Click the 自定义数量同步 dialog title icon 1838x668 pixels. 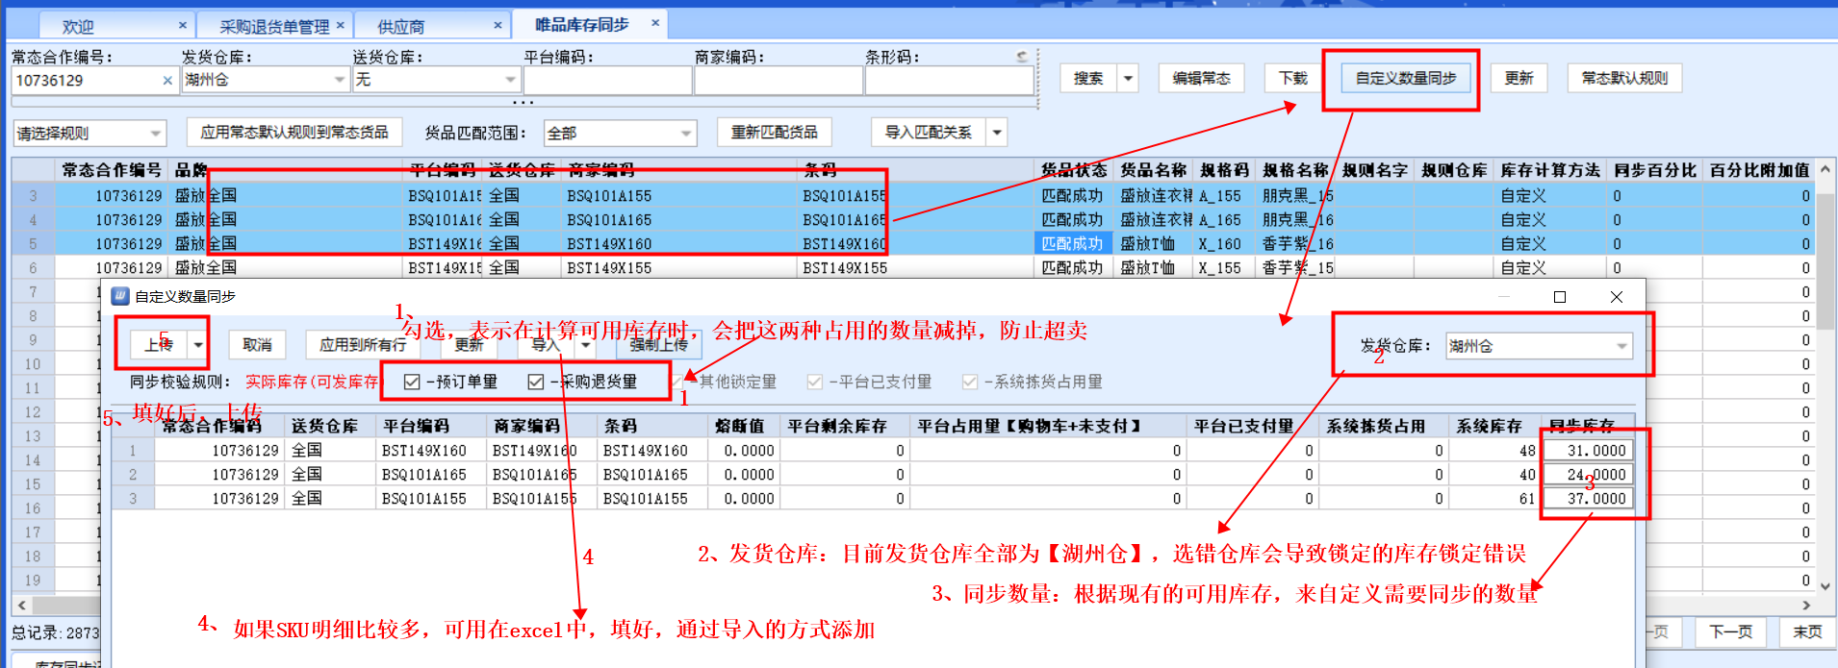tap(120, 296)
